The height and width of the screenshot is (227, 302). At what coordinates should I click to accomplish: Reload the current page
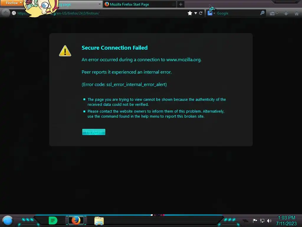click(201, 13)
